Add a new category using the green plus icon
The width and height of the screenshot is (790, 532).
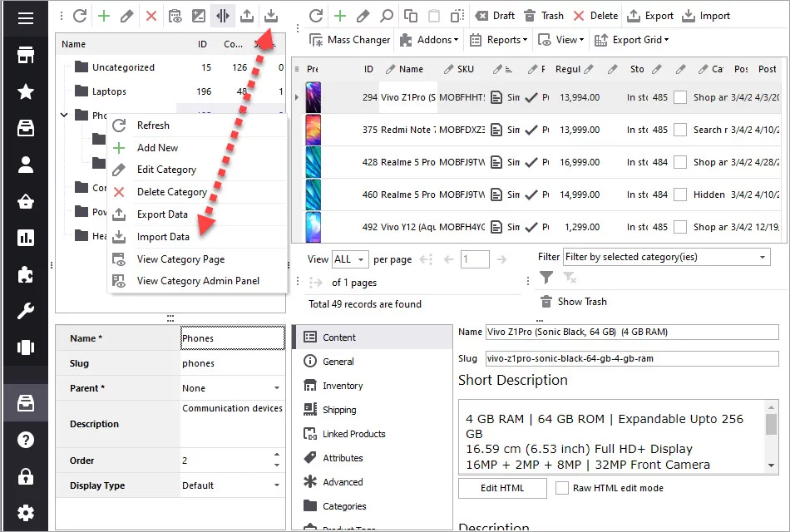103,15
